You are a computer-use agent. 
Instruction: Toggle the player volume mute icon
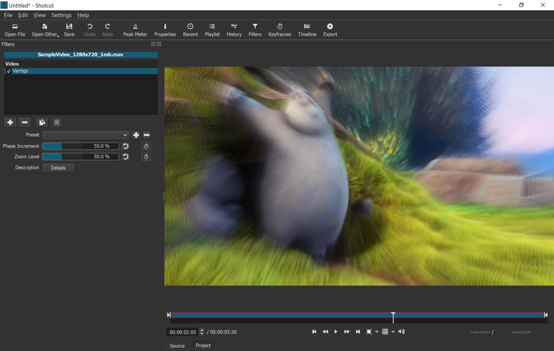401,331
